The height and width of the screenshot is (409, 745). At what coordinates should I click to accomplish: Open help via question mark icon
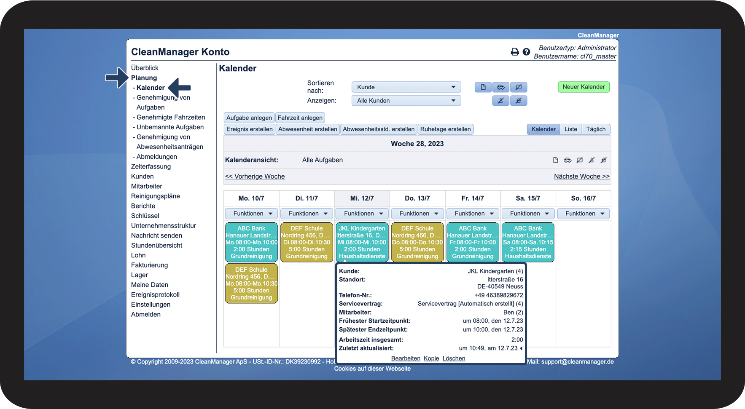(526, 52)
